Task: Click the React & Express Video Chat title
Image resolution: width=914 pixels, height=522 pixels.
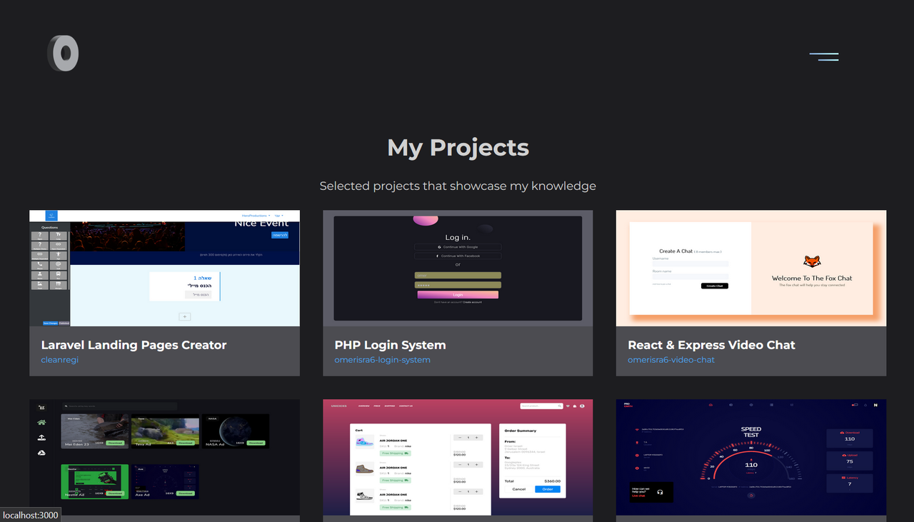Action: [711, 345]
